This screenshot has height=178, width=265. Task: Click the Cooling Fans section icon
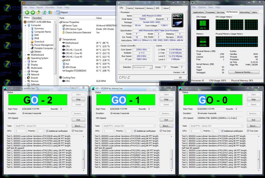click(61, 78)
